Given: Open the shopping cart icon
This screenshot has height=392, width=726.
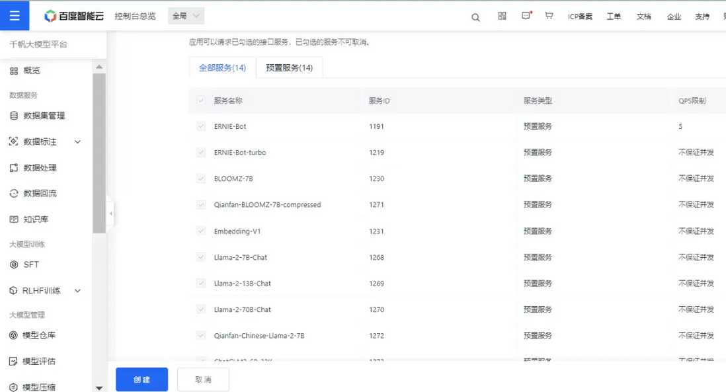Looking at the screenshot, I should [x=549, y=16].
